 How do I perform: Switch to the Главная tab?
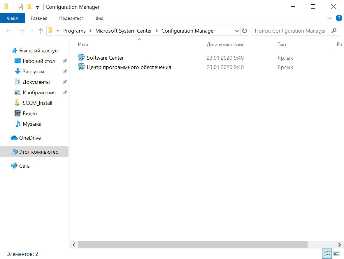coord(39,18)
